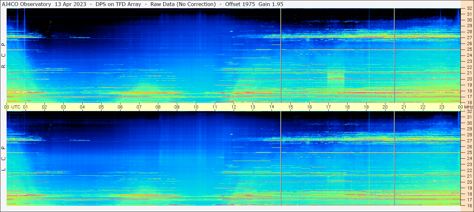Image resolution: width=474 pixels, height=212 pixels.
Task: Click the 27 MHz label of RCP panel
Action: point(469,38)
